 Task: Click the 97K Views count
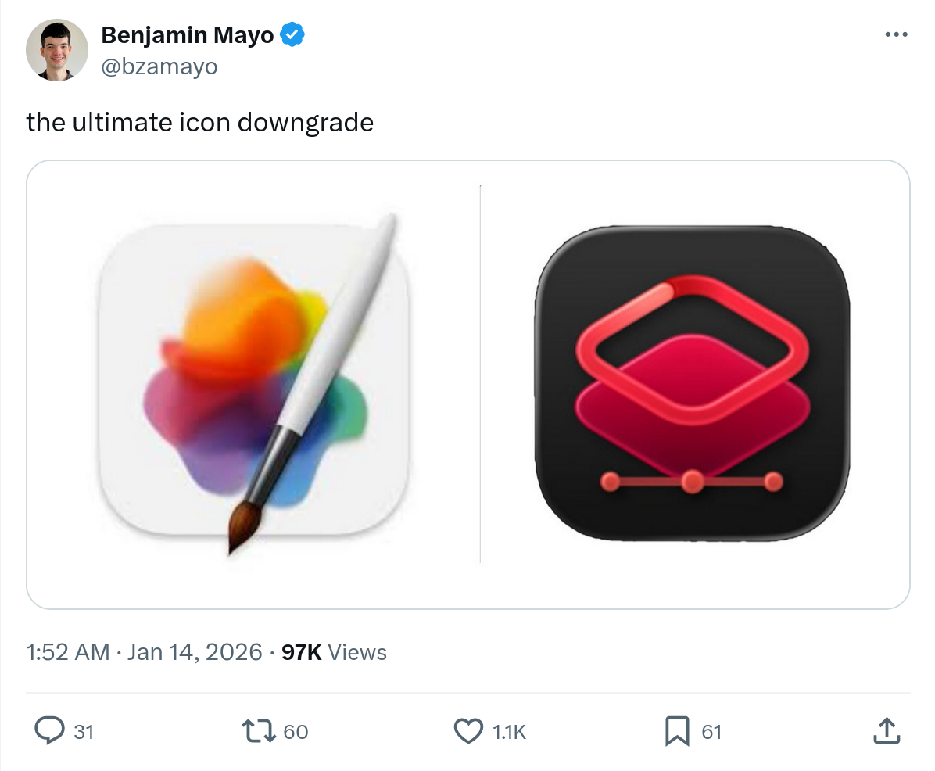pyautogui.click(x=334, y=652)
